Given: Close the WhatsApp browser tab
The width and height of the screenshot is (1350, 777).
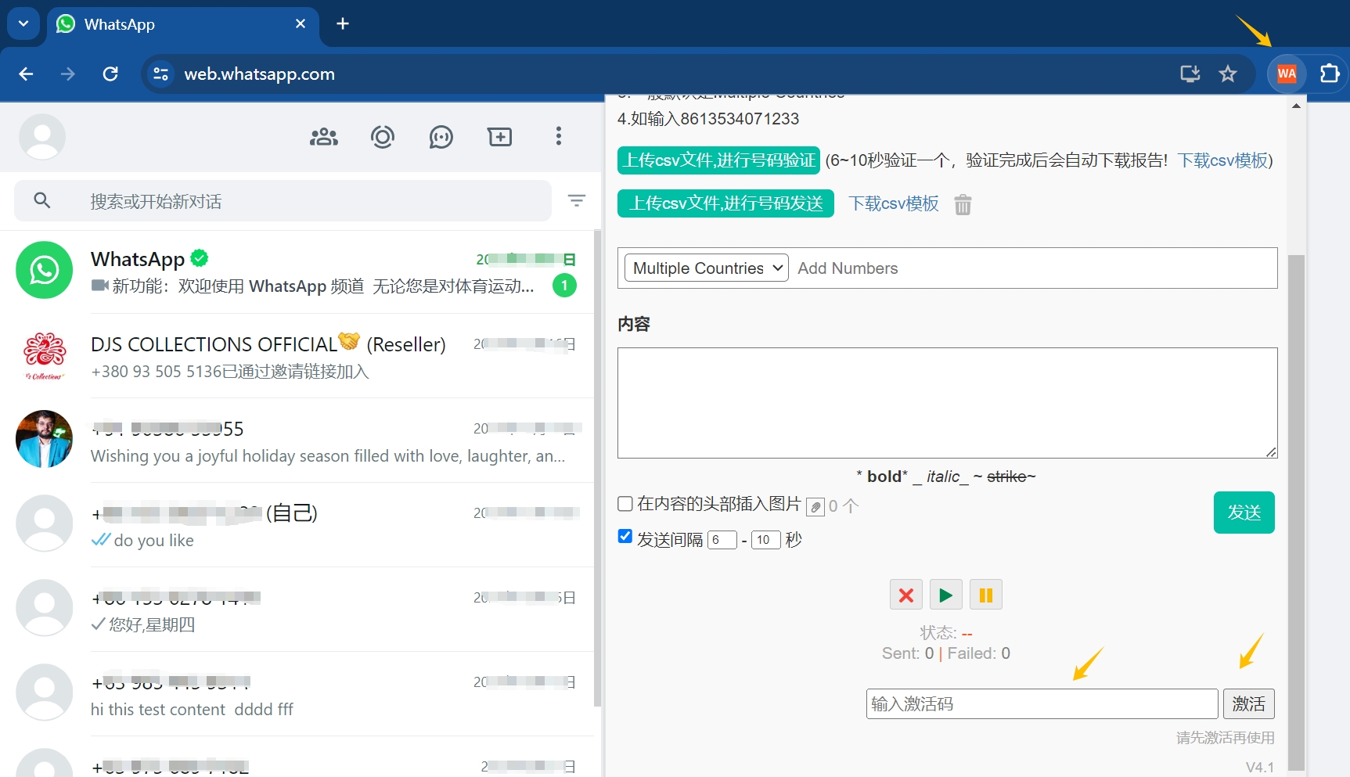Looking at the screenshot, I should [x=301, y=23].
